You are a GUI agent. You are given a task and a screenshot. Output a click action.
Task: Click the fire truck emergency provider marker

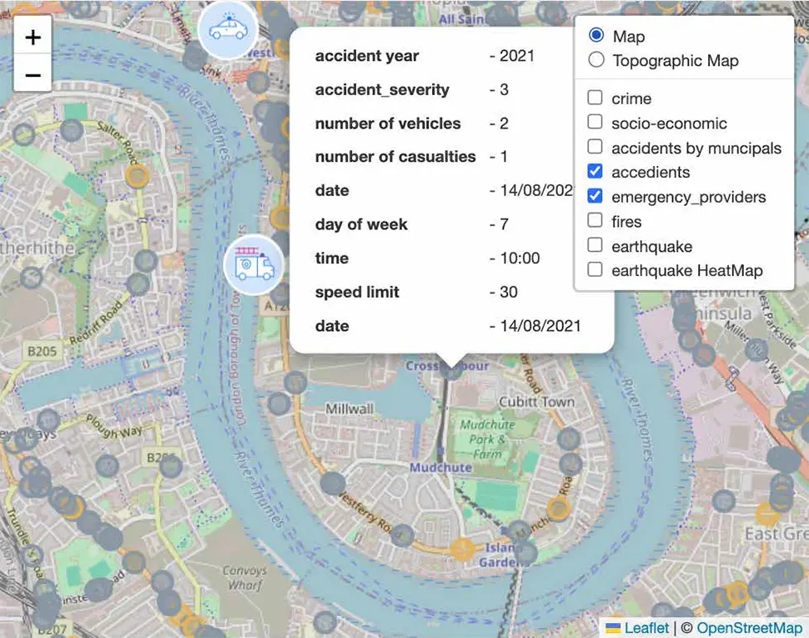pos(254,264)
